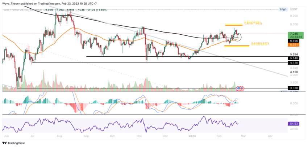This screenshot has height=147, width=308.
Task: Click the Nov label on time axis
Action: point(139,135)
